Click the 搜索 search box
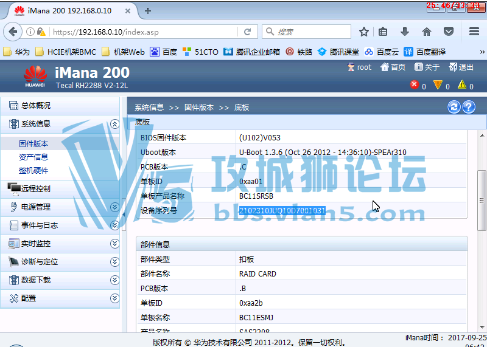487x347 pixels. tap(306, 32)
